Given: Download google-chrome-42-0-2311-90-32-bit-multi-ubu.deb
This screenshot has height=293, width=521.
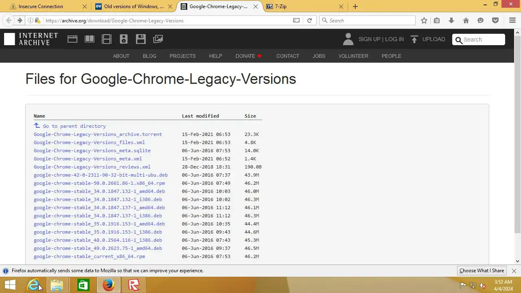Looking at the screenshot, I should click(101, 175).
